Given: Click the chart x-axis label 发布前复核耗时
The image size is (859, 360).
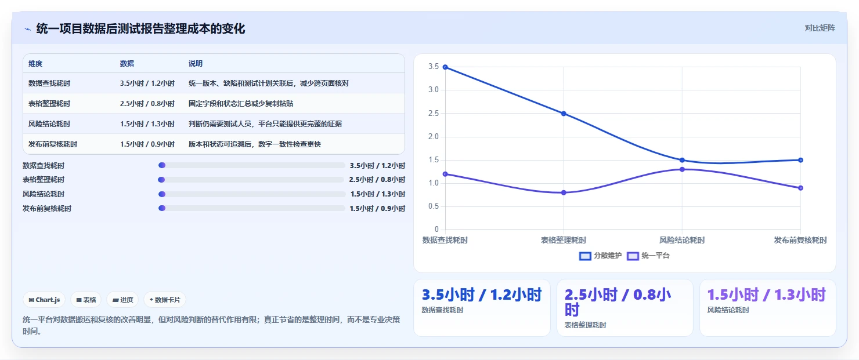Looking at the screenshot, I should click(800, 240).
